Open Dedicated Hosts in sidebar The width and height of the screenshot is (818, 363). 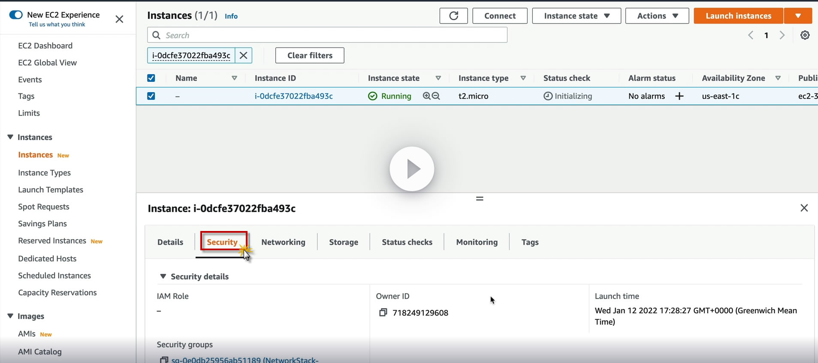pos(47,258)
